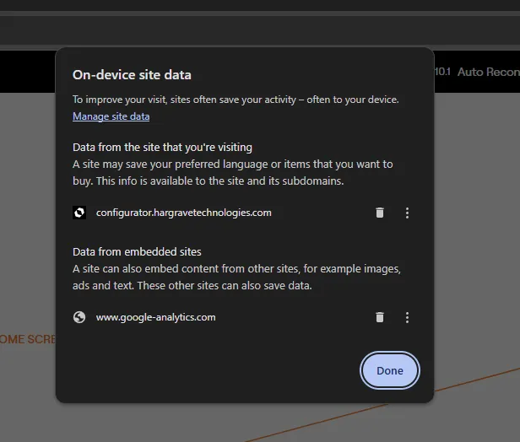Screen dimensions: 520x442
Task: Open more options for configurator.hargravetechnologies.com
Action: tap(407, 213)
